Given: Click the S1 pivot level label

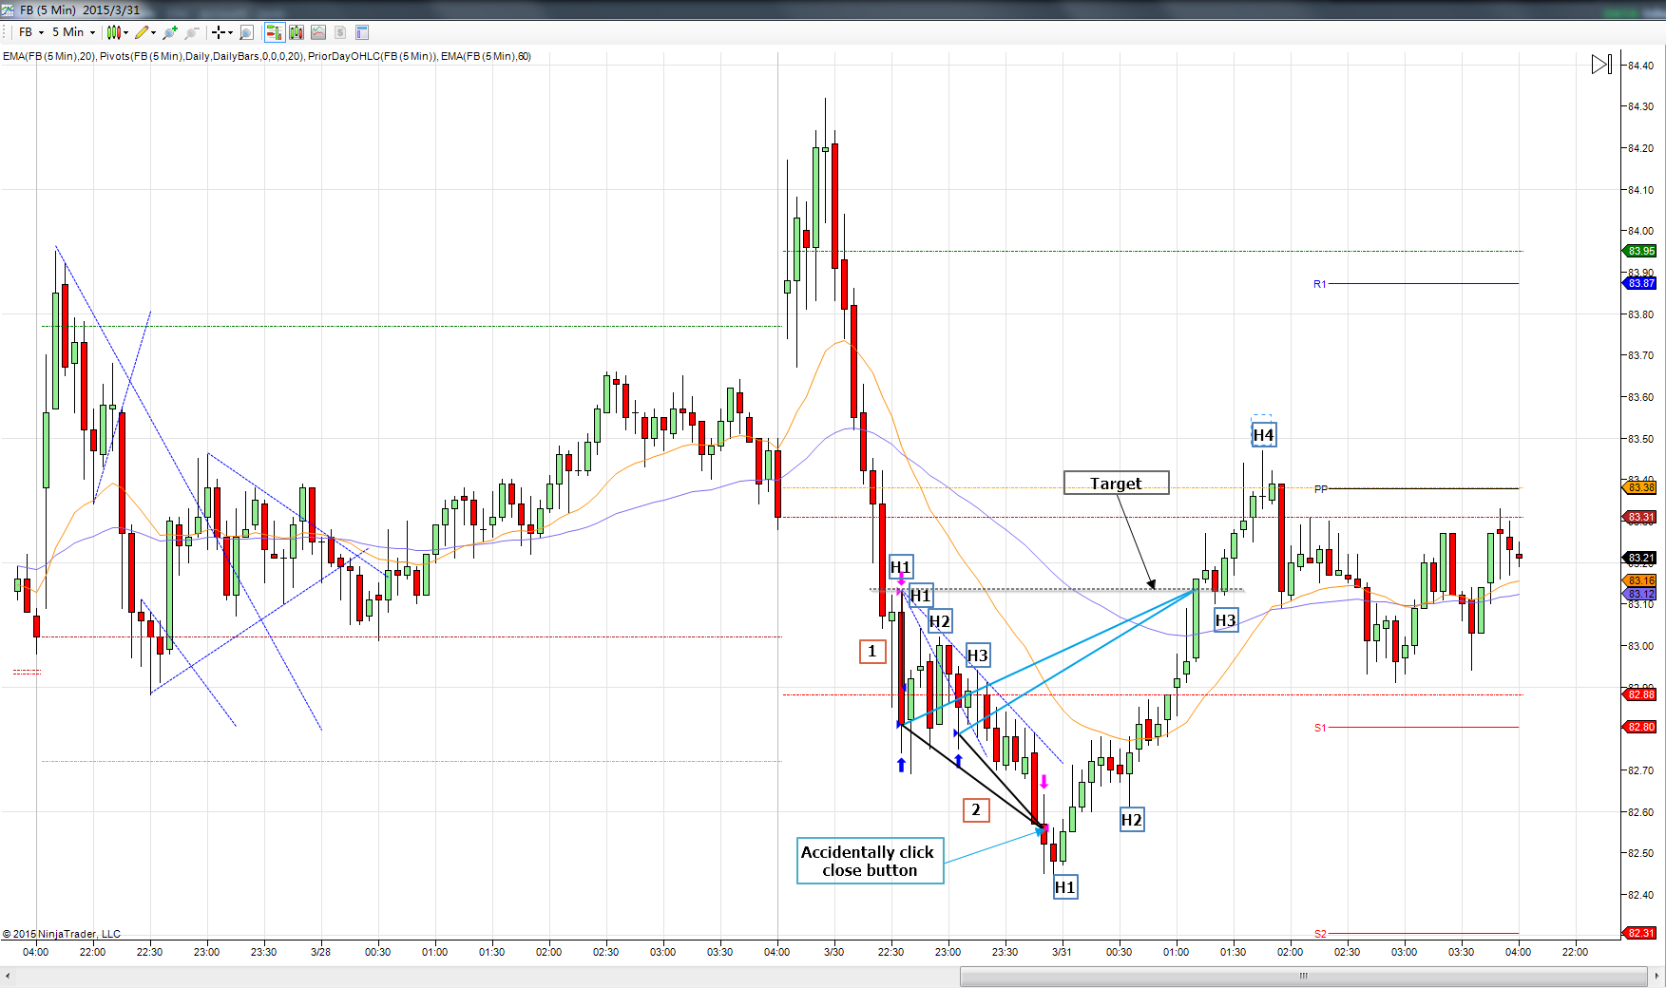Looking at the screenshot, I should 1319,728.
